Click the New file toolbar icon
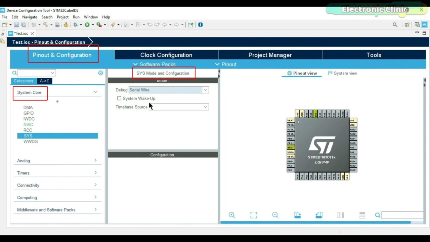Screen dimensions: 430x242 pyautogui.click(x=5, y=25)
